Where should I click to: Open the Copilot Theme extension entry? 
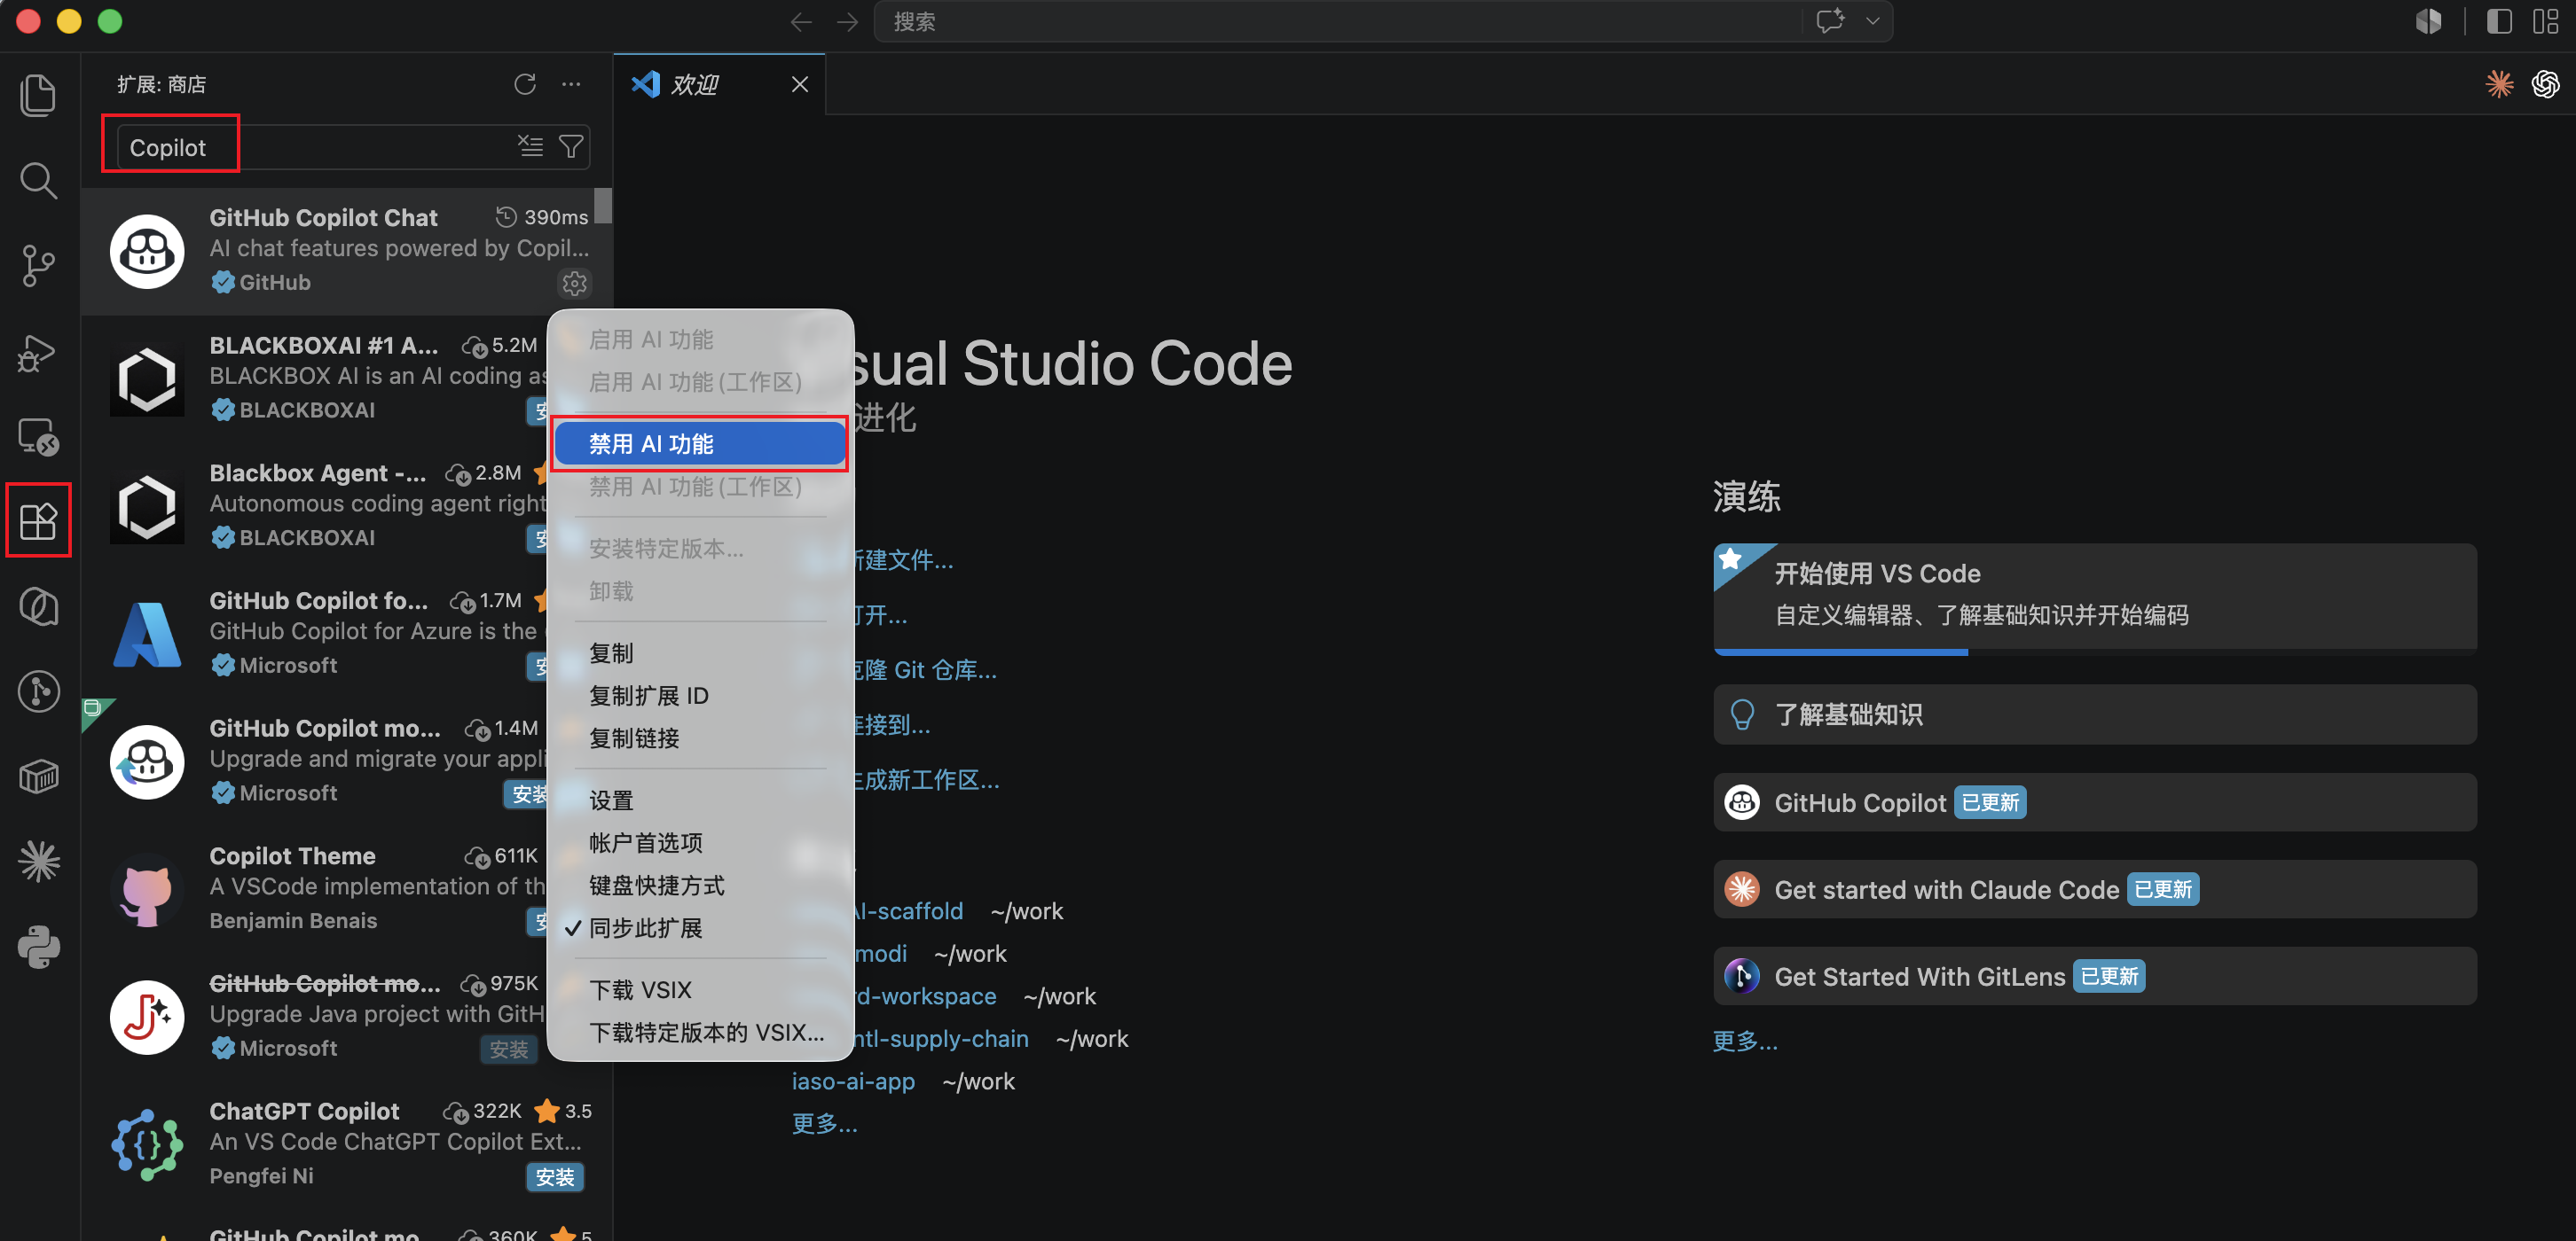(314, 889)
